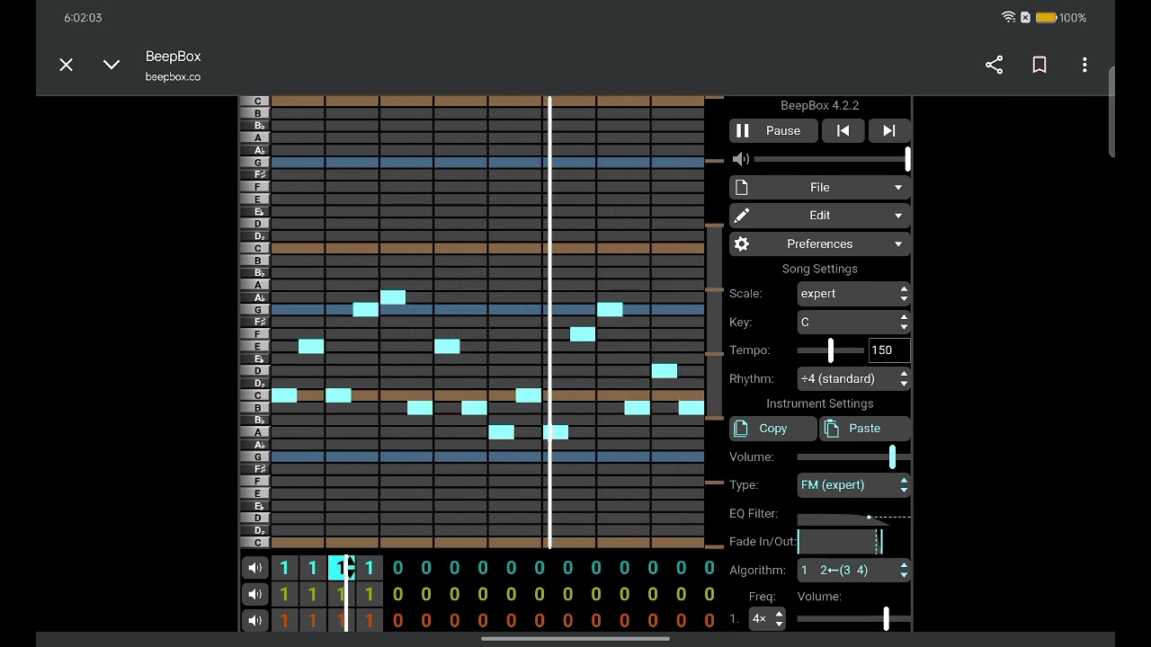
Task: Open the FM Algorithm dropdown
Action: [x=853, y=570]
